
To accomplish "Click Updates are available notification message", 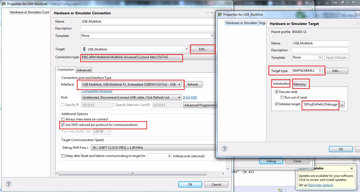I will 326,178.
